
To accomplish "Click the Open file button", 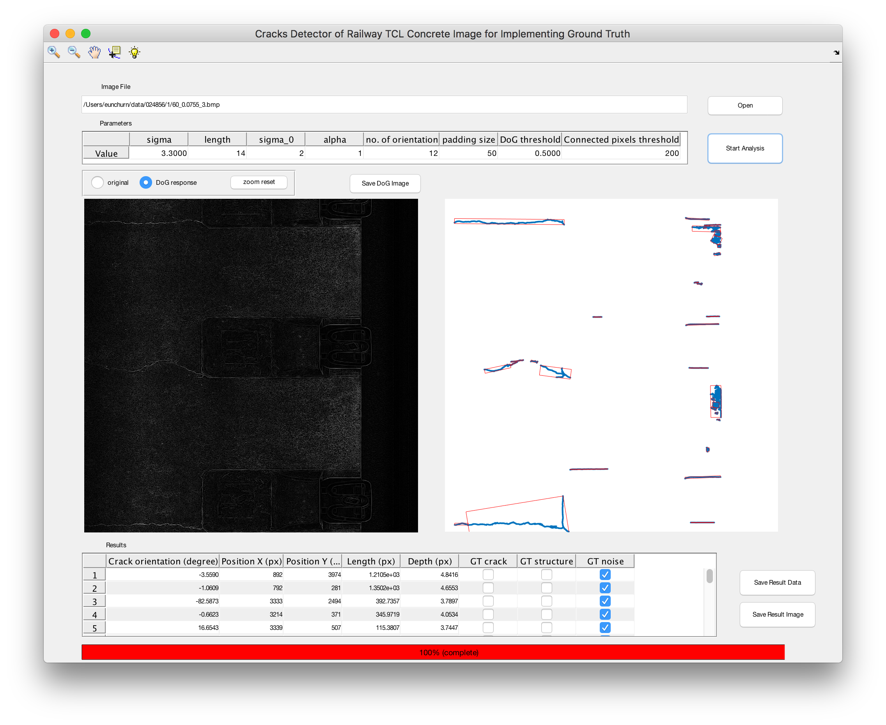I will coord(745,106).
